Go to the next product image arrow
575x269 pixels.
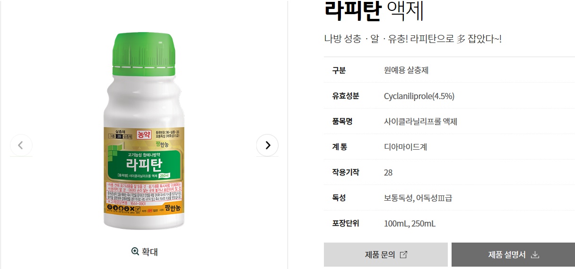click(268, 145)
